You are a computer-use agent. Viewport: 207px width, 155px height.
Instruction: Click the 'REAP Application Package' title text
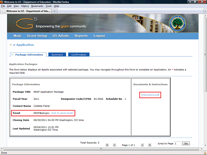coord(49,92)
